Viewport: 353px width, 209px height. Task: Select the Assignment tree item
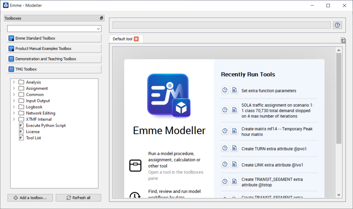point(37,88)
